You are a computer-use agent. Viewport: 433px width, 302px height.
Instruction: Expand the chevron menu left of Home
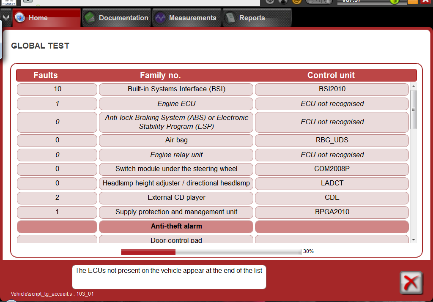[6, 18]
